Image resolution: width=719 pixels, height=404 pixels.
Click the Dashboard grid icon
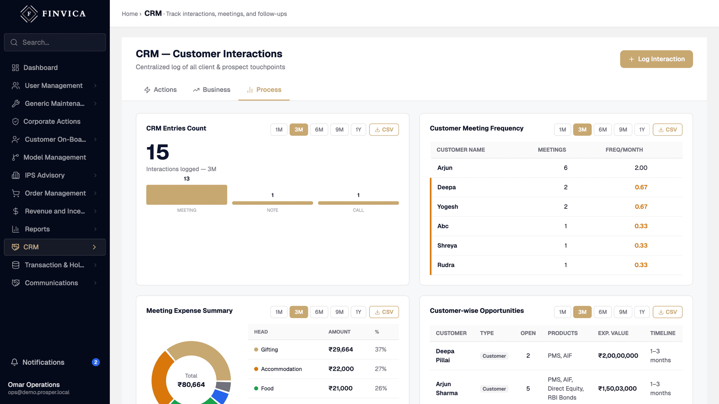tap(15, 68)
